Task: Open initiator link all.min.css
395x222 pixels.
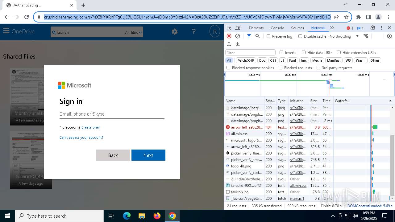Action: 298,186
